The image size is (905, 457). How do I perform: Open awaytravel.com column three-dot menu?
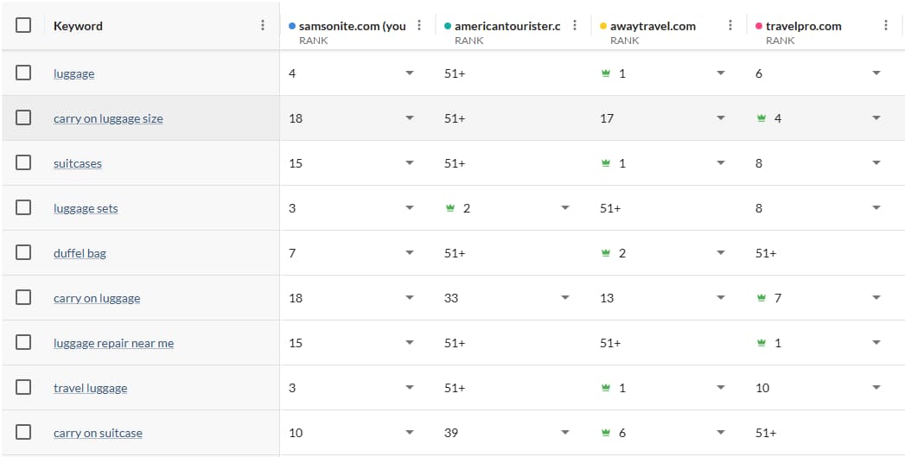point(730,26)
